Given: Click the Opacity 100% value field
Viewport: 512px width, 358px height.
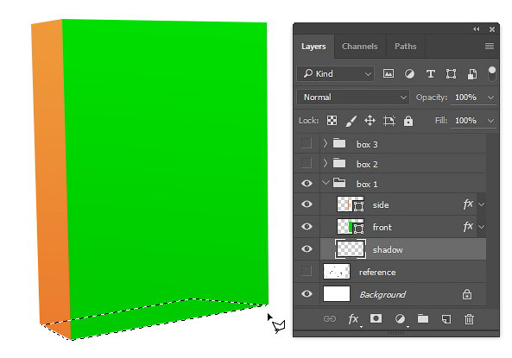Looking at the screenshot, I should (x=466, y=97).
